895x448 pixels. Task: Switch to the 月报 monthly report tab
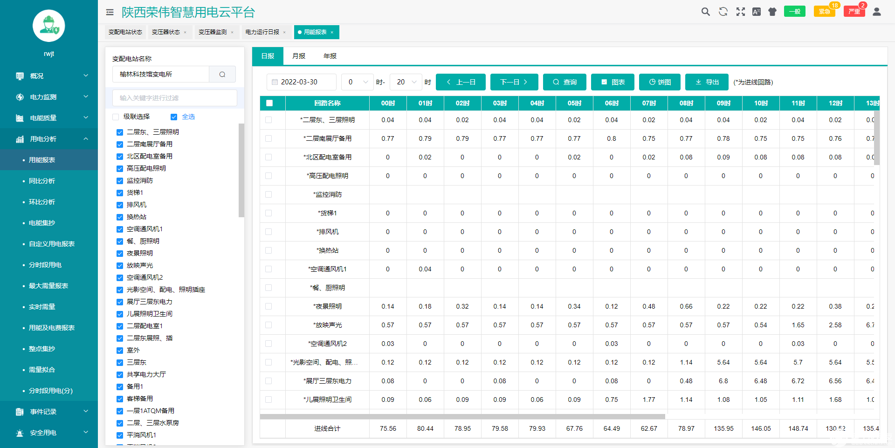point(298,56)
